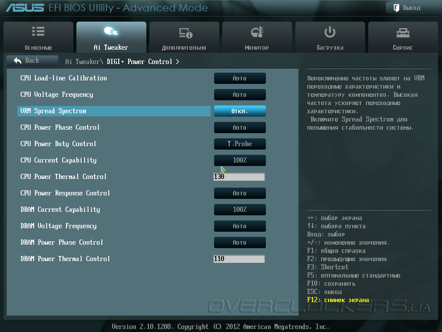Select DRAM Power Phase Control label
Viewport: 442px width, 332px height.
[x=62, y=242]
